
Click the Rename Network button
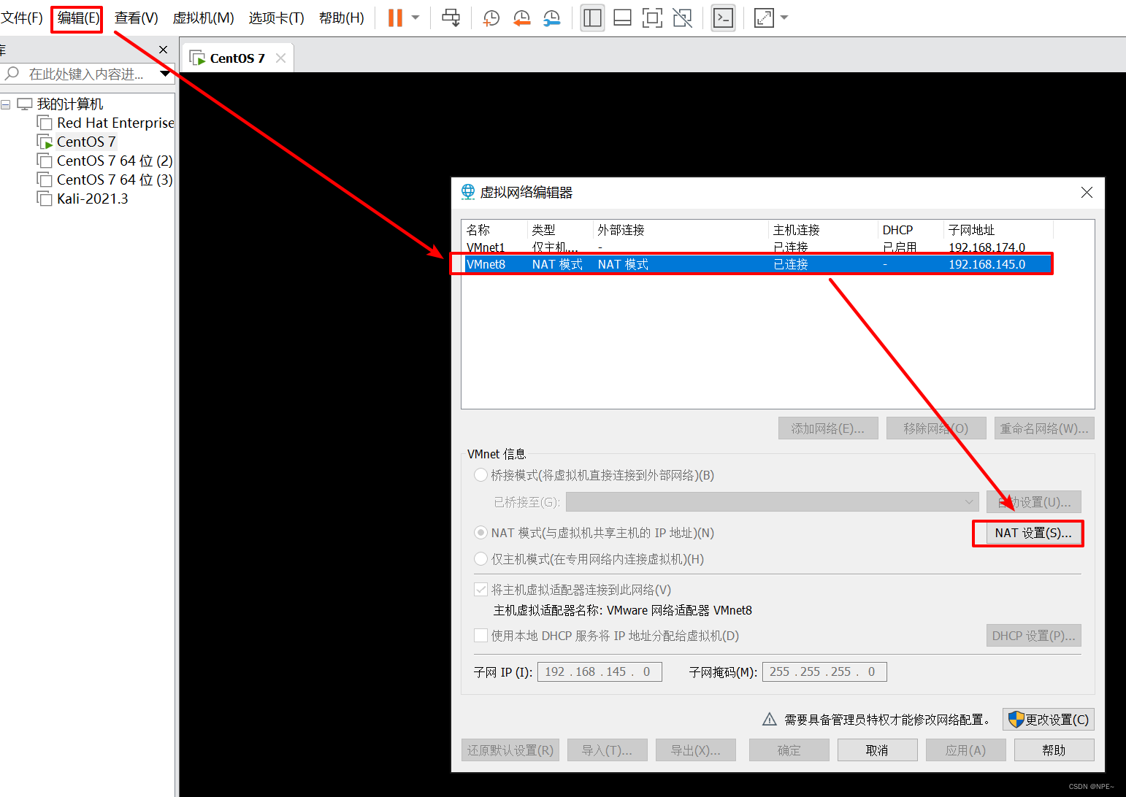point(1044,428)
